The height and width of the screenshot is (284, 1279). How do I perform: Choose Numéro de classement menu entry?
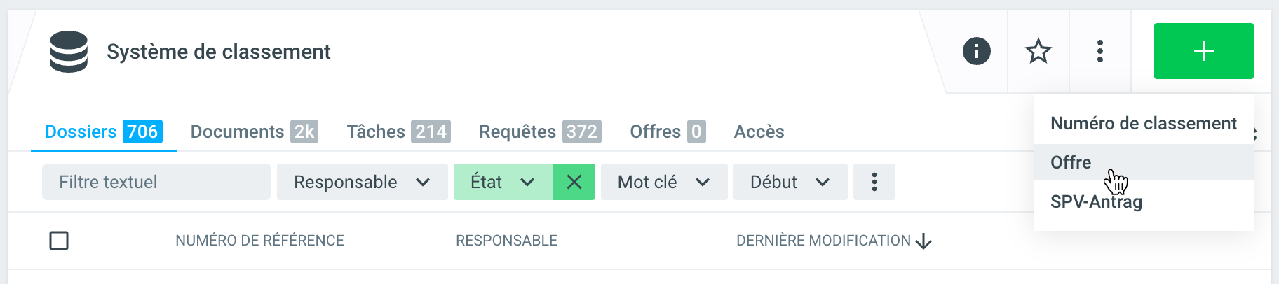(x=1143, y=124)
